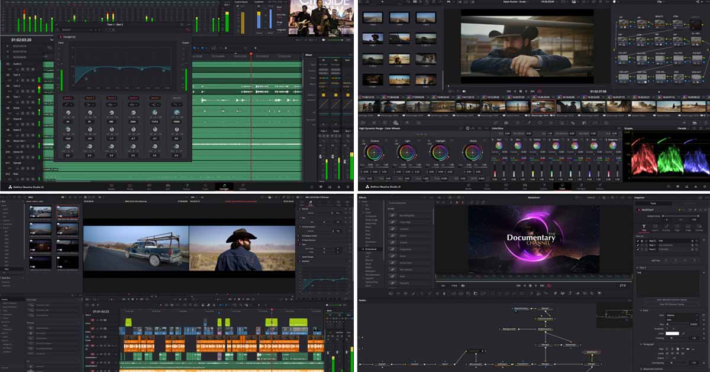The width and height of the screenshot is (710, 372).
Task: Click speaker icon in Fusion viewer transport
Action: tap(463, 286)
